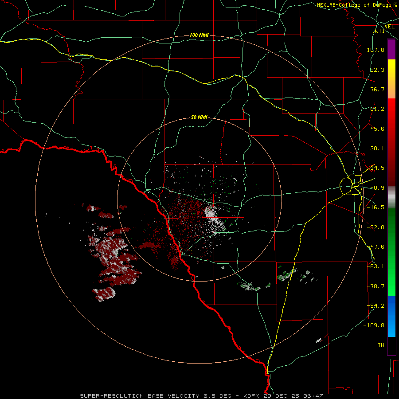Select the green segment of the velocity color bar
Viewport: 399px width, 399px height.
pos(391,252)
